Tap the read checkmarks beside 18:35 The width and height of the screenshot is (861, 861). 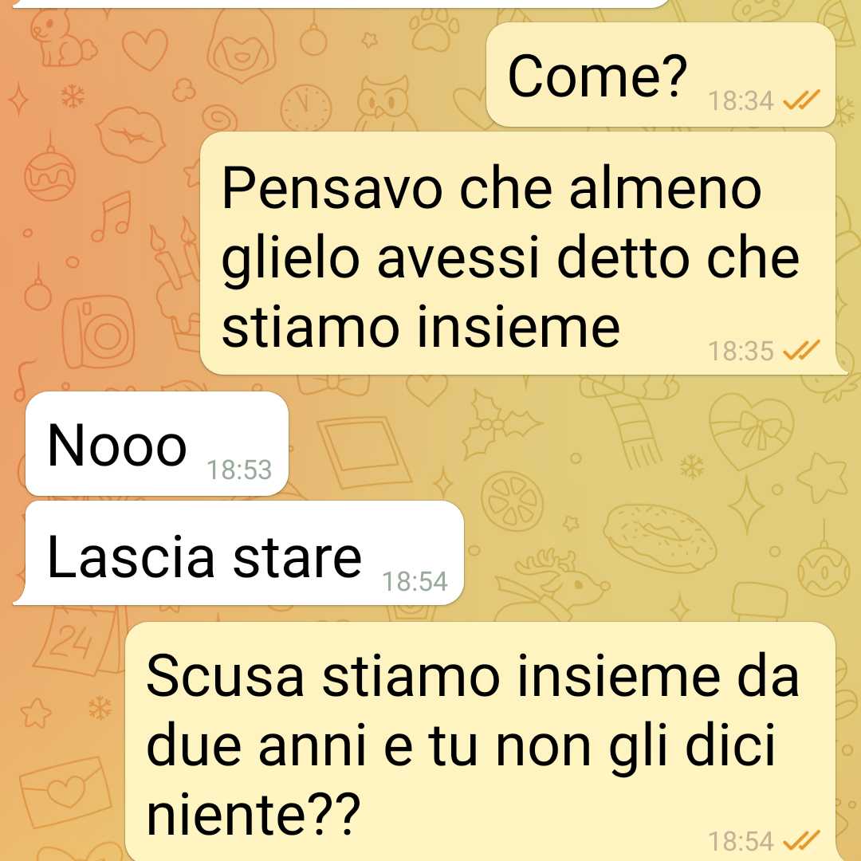(801, 350)
